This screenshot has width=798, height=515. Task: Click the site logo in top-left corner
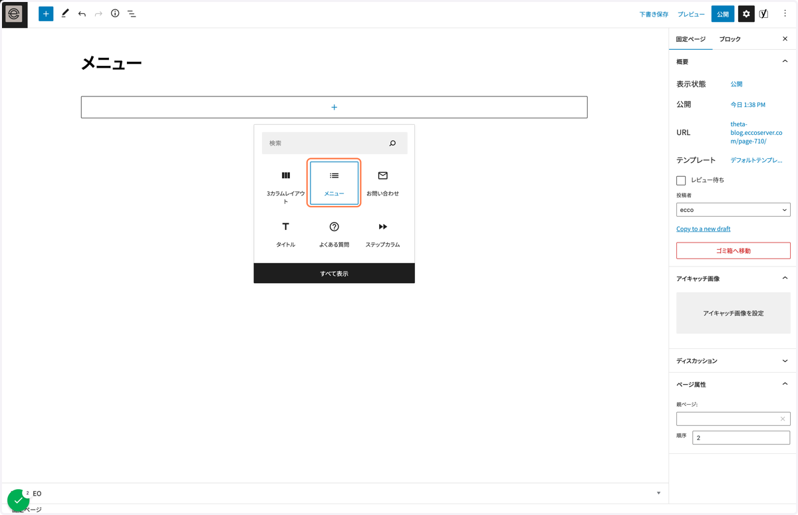[14, 14]
